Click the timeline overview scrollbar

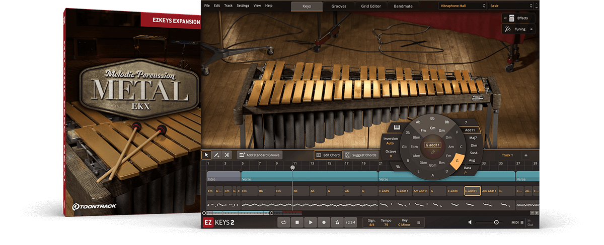click(237, 213)
